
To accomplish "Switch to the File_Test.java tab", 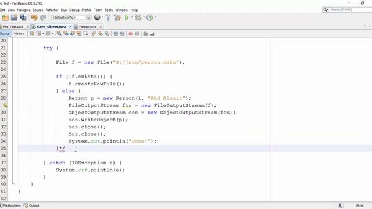I will coord(13,27).
